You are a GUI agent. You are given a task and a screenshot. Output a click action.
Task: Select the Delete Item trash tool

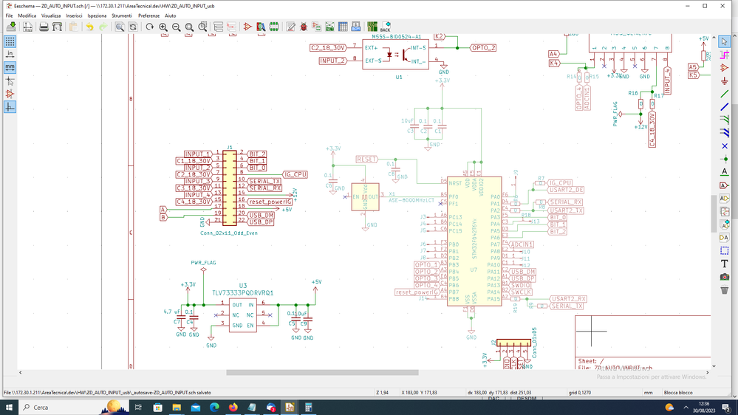(x=725, y=290)
